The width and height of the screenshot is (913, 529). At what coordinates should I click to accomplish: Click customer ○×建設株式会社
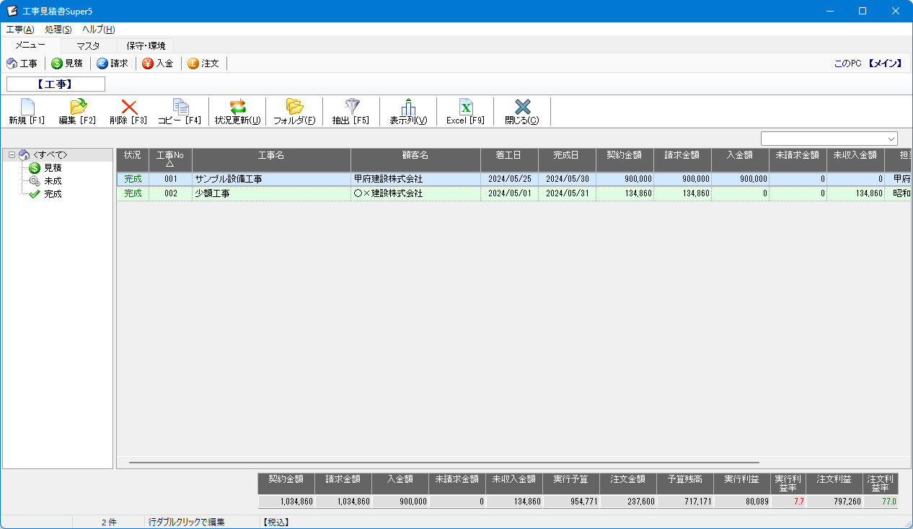(388, 193)
